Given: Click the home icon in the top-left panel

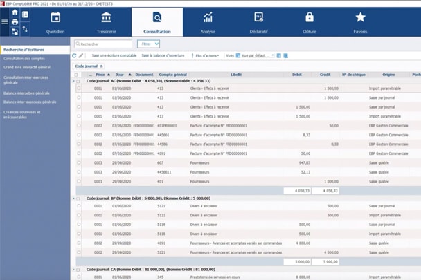Looking at the screenshot, I should pyautogui.click(x=15, y=13).
